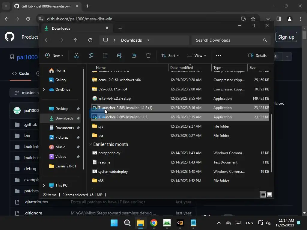
Task: Click the Delete trash icon in Explorer
Action: click(x=148, y=55)
